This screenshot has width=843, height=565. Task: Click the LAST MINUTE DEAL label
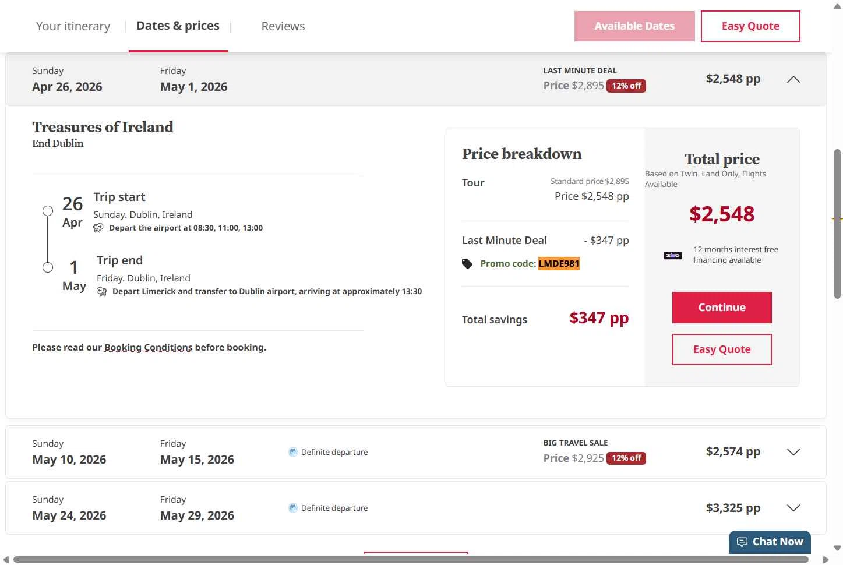tap(580, 70)
